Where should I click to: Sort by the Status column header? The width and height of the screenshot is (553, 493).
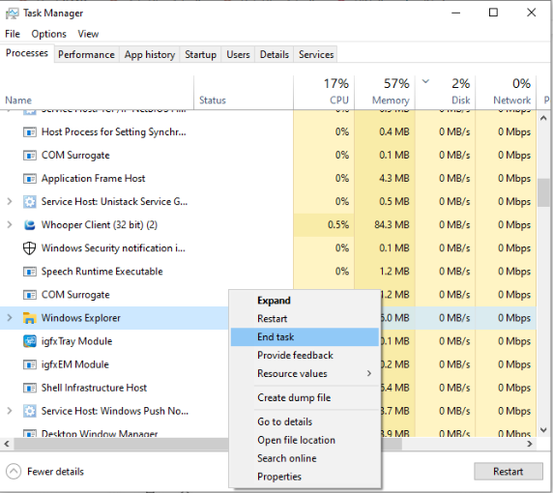click(x=244, y=93)
